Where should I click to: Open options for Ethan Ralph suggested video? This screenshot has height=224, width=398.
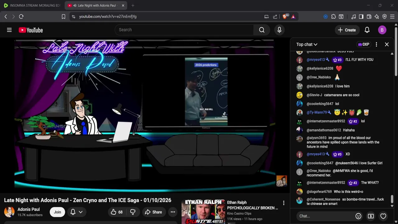[284, 203]
